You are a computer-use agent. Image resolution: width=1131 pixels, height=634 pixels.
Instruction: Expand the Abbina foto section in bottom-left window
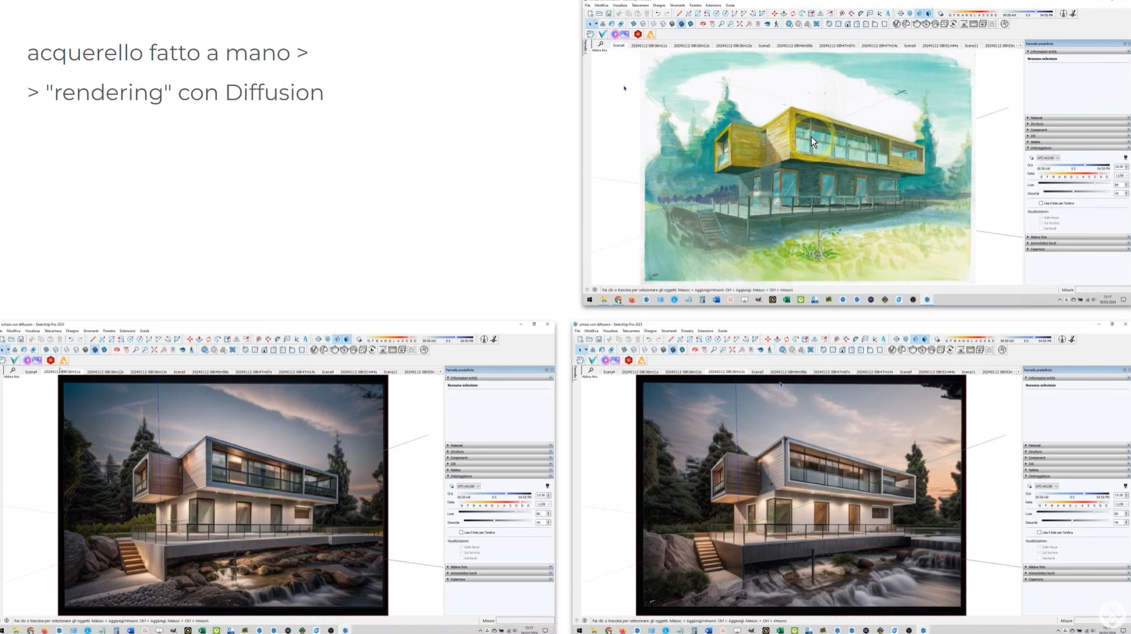coord(459,567)
